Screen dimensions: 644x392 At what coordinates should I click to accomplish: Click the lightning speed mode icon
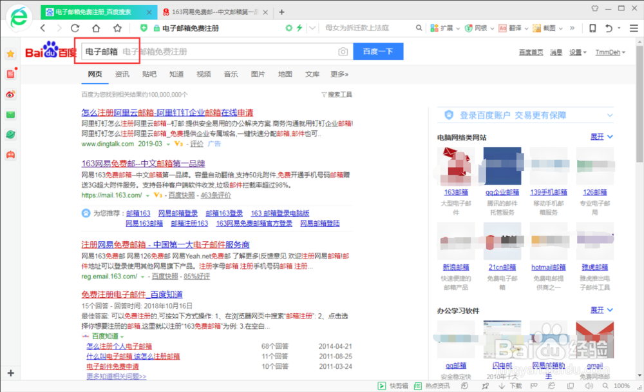click(299, 28)
